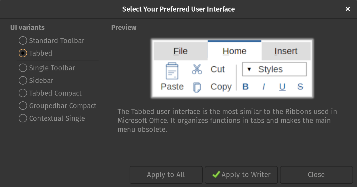
Task: Choose the Sidebar UI variant
Action: pyautogui.click(x=23, y=80)
